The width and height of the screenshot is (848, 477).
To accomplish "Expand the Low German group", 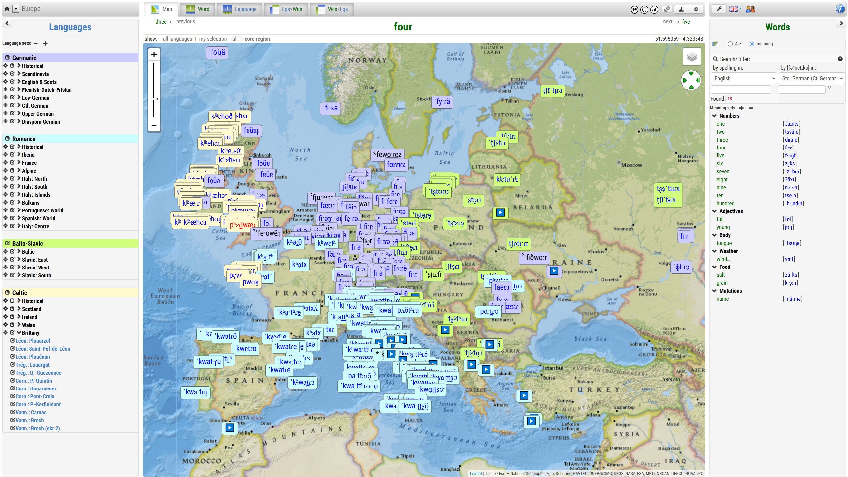I will 19,97.
